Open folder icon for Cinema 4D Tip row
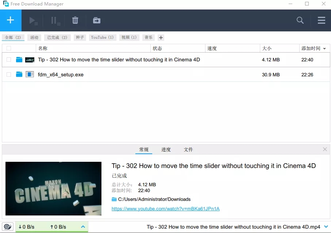Viewport: 331px width, 233px height. click(19, 60)
